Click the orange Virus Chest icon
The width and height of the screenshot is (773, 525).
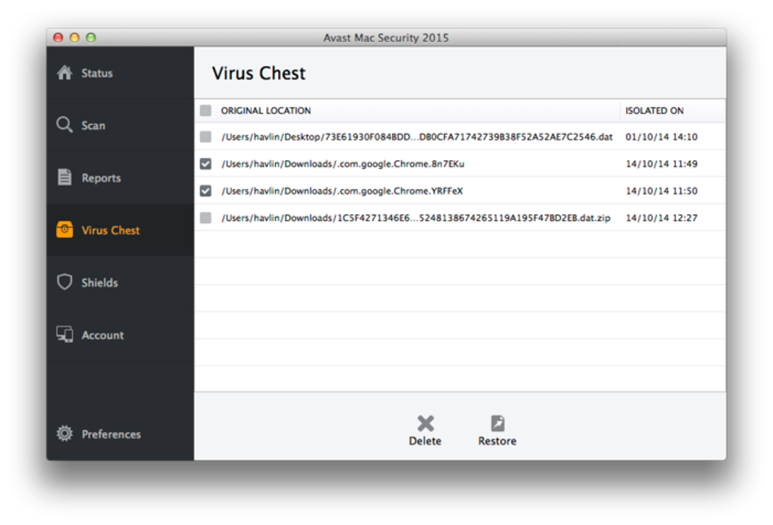64,230
